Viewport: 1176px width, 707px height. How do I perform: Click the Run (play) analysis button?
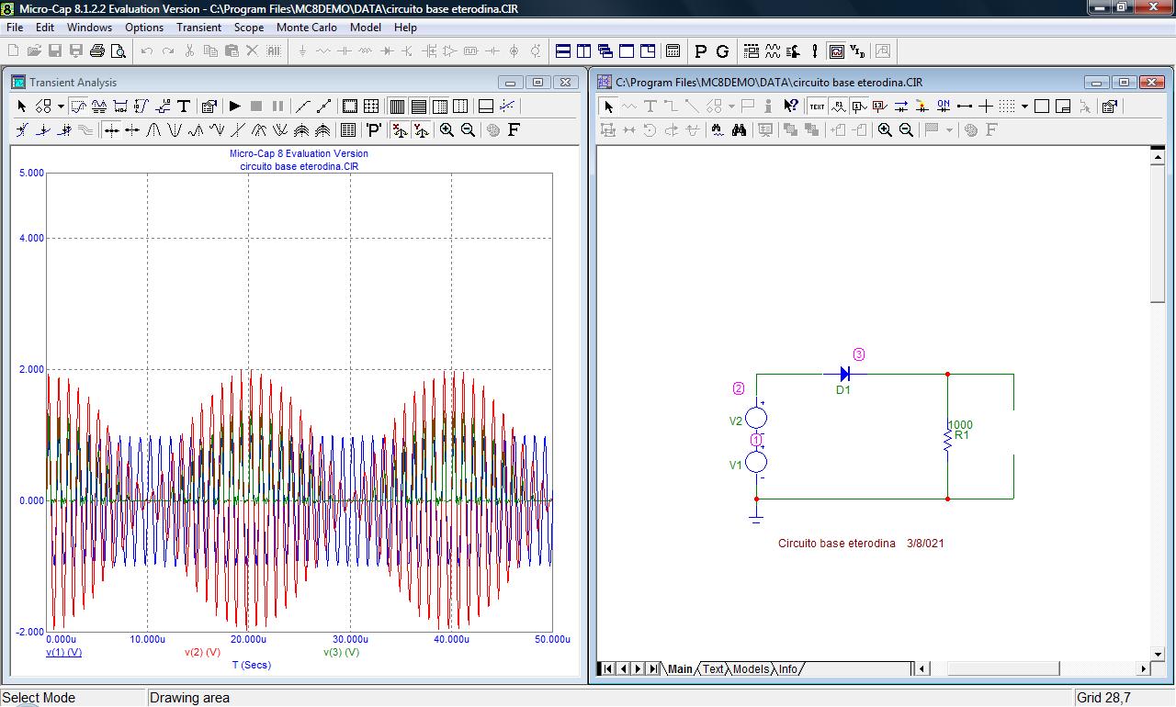[x=235, y=107]
